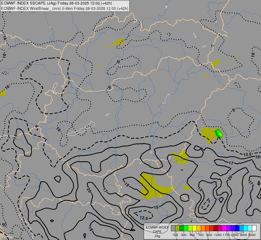The width and height of the screenshot is (261, 240).
Task: Click the 500 legend value
Action: click(x=192, y=235)
